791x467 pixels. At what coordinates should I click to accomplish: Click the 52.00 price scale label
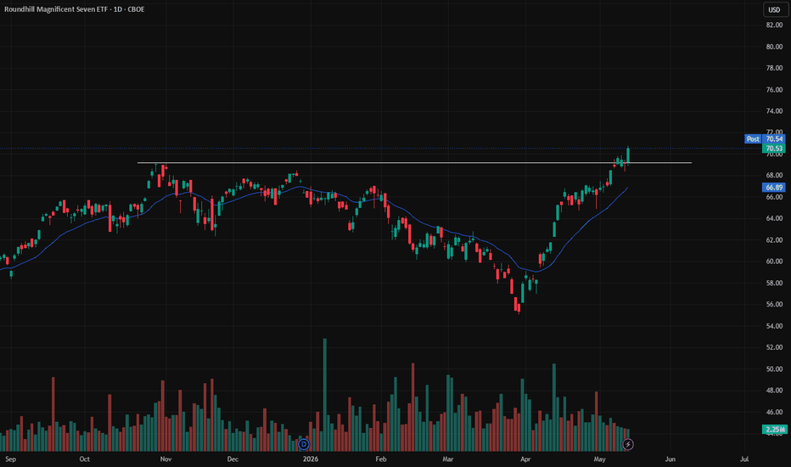774,346
